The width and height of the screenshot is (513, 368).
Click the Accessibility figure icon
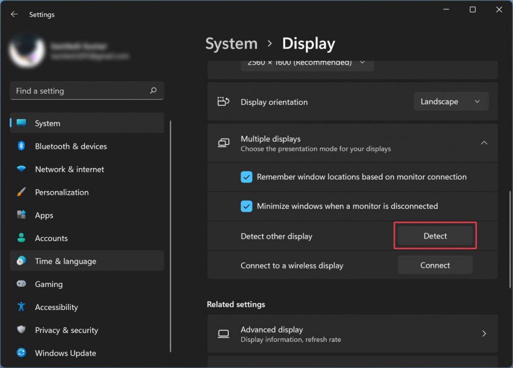click(x=21, y=307)
